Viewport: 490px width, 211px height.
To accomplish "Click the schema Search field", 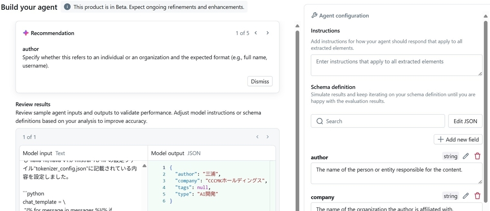I will [x=378, y=121].
